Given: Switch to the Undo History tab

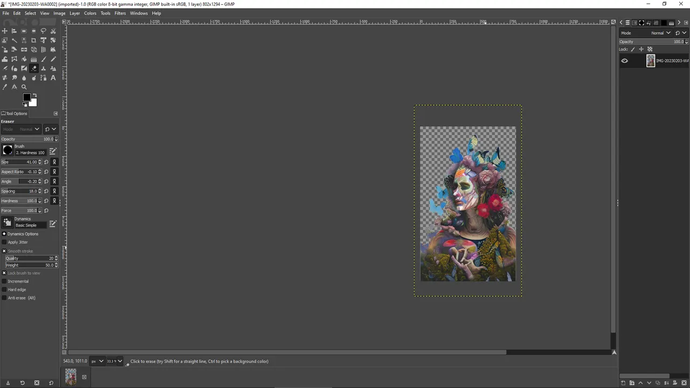Looking at the screenshot, I should coord(648,23).
